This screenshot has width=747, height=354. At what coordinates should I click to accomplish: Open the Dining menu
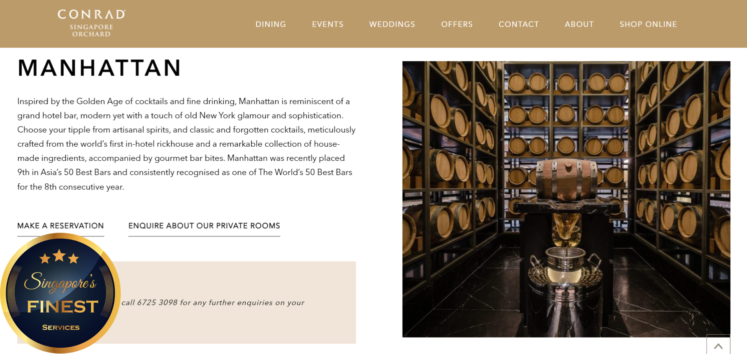click(270, 24)
